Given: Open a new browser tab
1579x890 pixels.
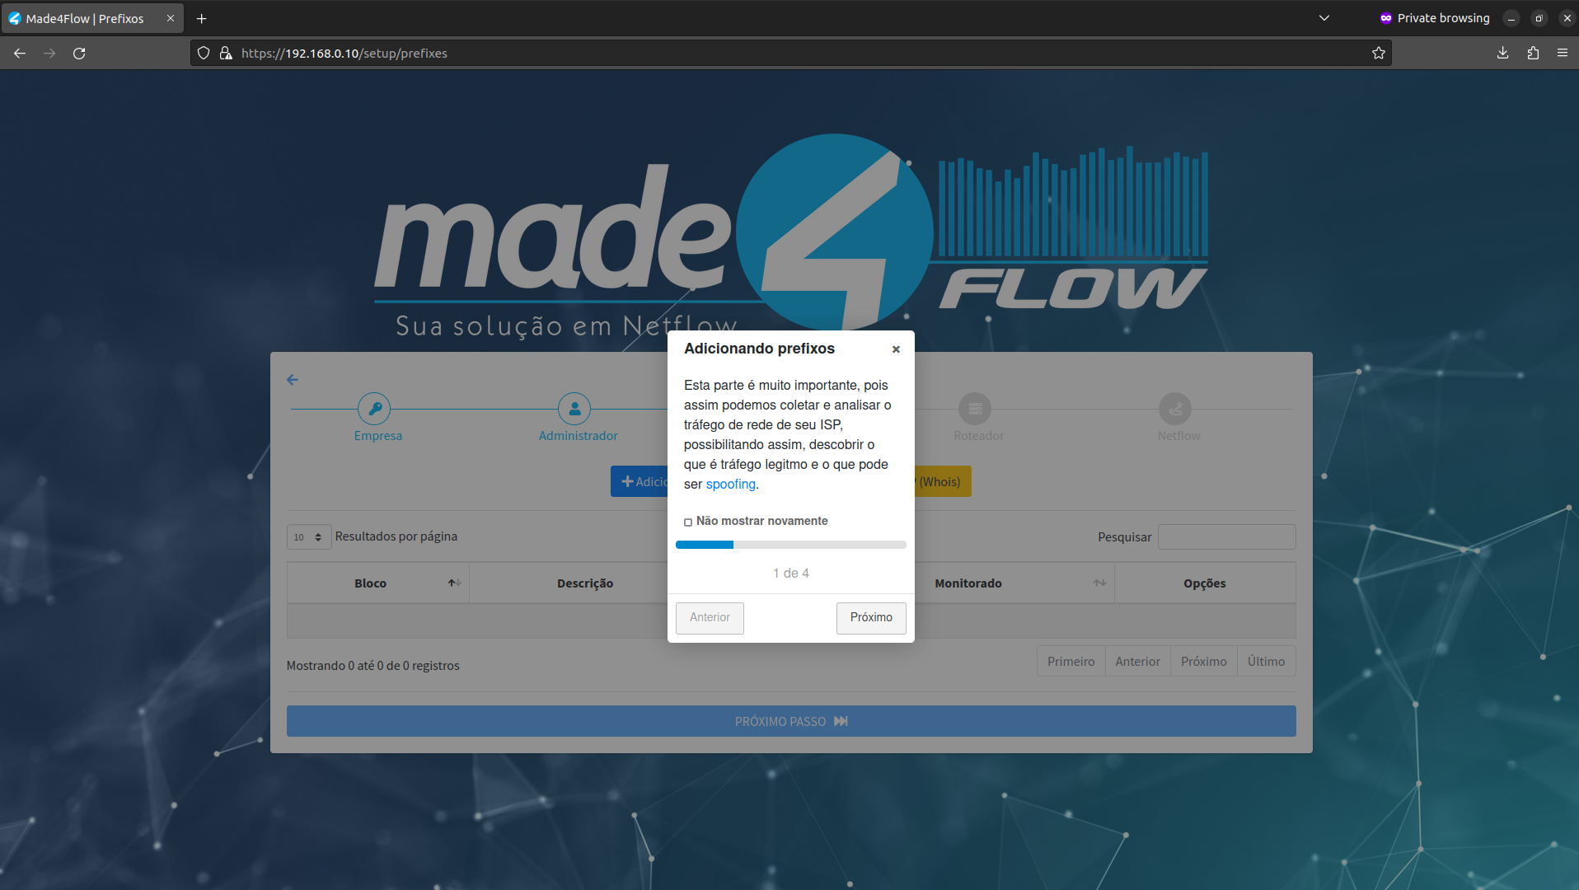Looking at the screenshot, I should click(x=201, y=18).
